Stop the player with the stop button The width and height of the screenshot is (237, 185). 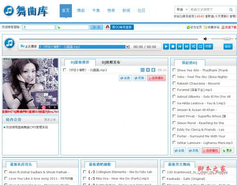click(173, 46)
